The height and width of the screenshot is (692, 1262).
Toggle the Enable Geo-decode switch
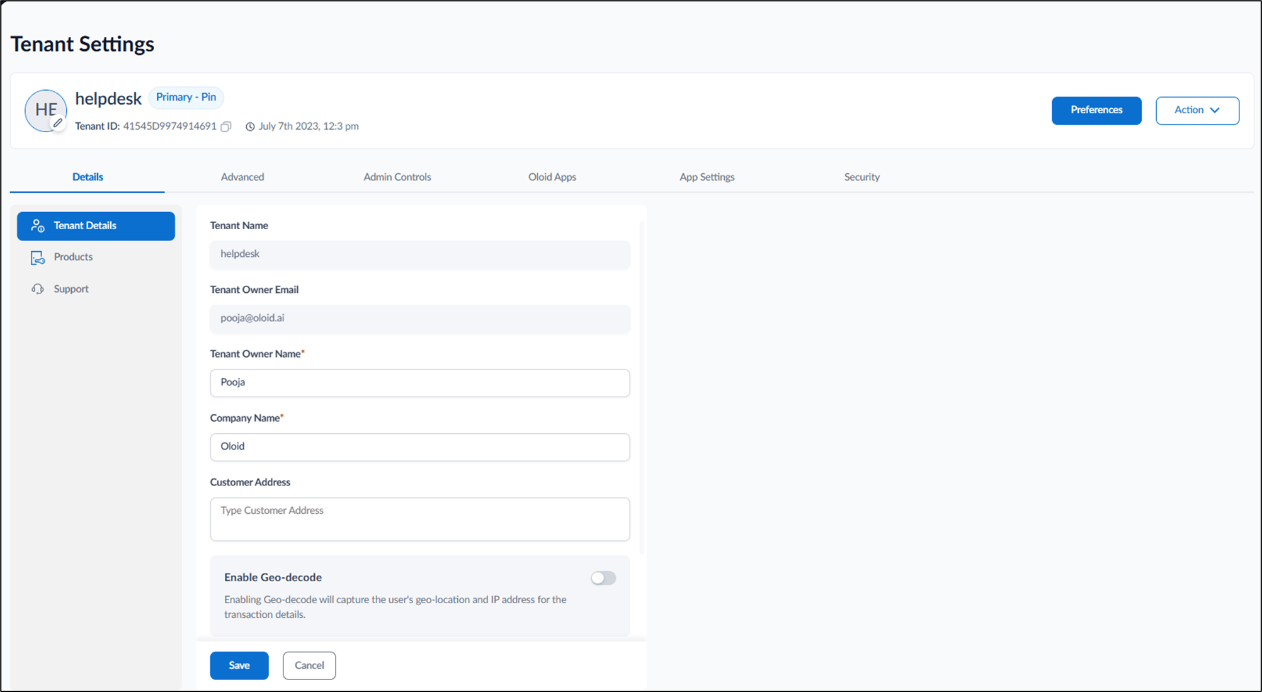[x=603, y=578]
